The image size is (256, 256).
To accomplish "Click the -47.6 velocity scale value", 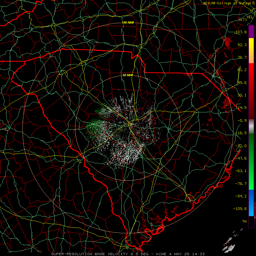I will pos(241,158).
